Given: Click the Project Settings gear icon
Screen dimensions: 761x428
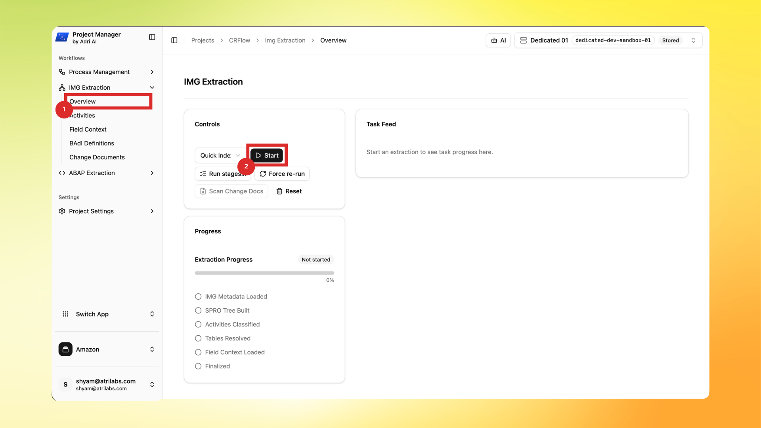Looking at the screenshot, I should pos(62,211).
